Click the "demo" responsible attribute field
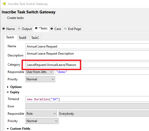Screen dimensions: 149x131 (x=102, y=72)
